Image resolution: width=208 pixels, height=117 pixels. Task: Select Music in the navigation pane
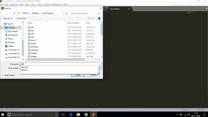click(x=10, y=39)
